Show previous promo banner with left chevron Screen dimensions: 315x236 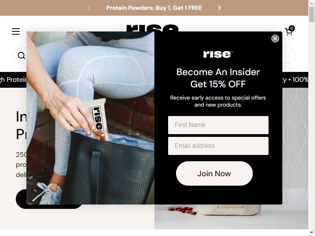pyautogui.click(x=89, y=8)
